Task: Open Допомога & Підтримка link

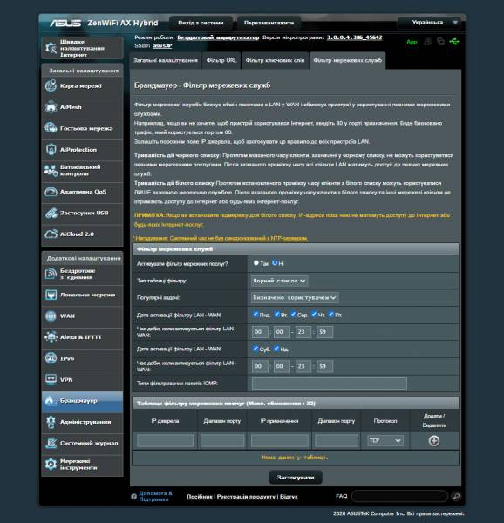Action: click(155, 496)
